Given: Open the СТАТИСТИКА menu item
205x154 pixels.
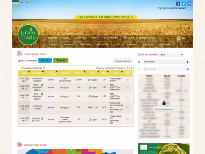Looking at the screenshot, I should point(81,38).
